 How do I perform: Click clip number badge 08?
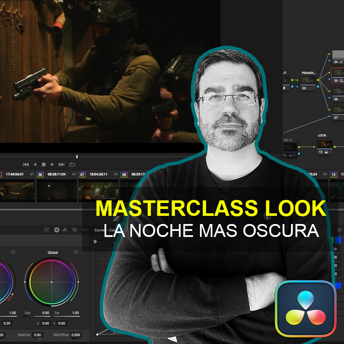pyautogui.click(x=124, y=175)
